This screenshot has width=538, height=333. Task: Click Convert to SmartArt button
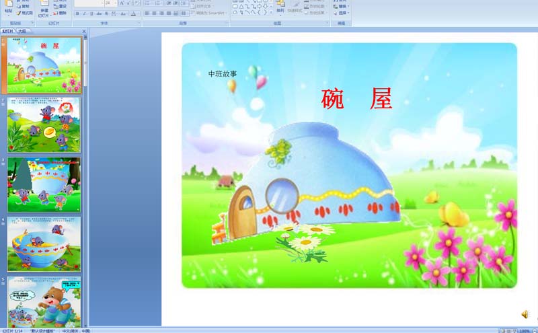[x=208, y=13]
